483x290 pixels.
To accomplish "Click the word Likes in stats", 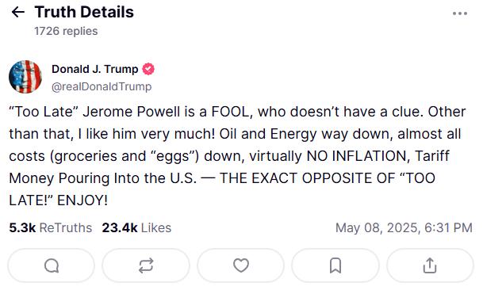I will coord(156,228).
